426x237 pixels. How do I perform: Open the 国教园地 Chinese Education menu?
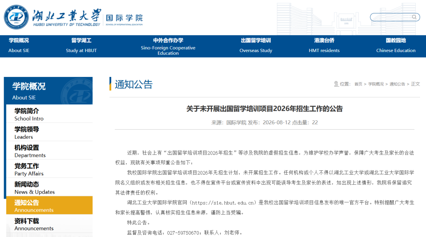click(x=396, y=45)
